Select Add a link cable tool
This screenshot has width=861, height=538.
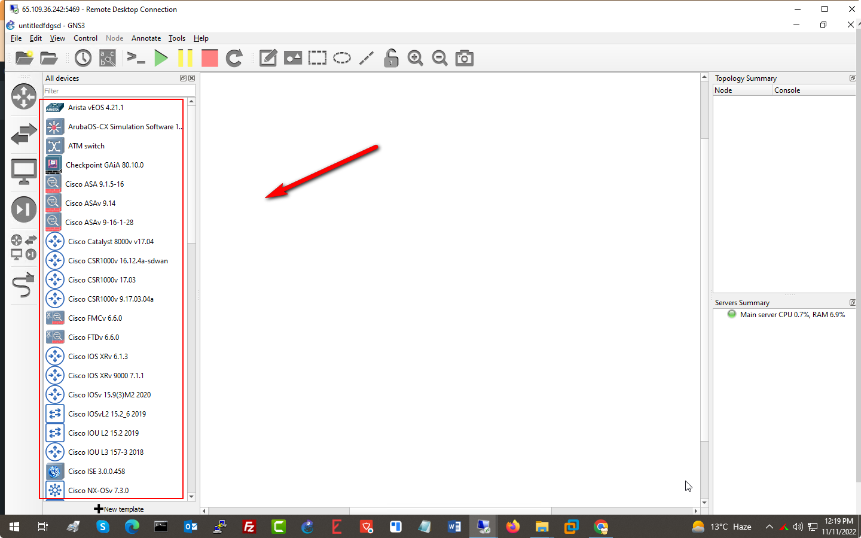[24, 285]
